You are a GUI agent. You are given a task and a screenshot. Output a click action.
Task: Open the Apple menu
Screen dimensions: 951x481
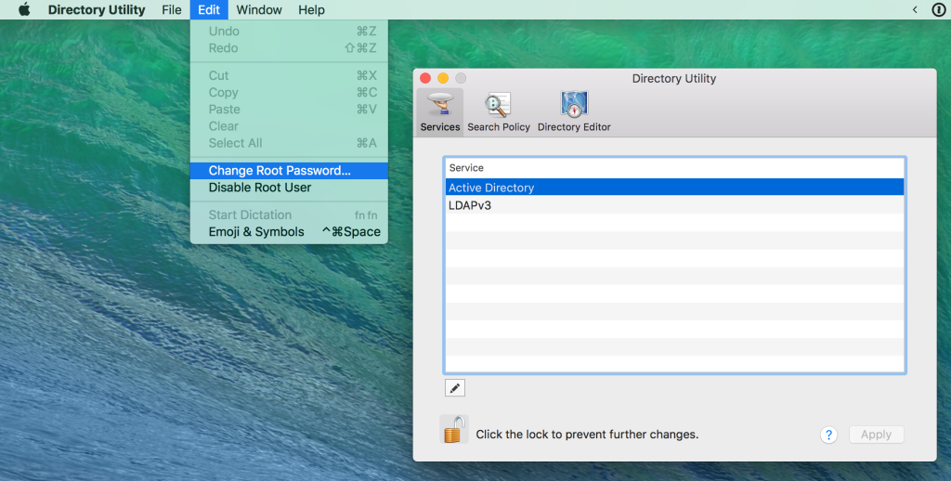23,9
